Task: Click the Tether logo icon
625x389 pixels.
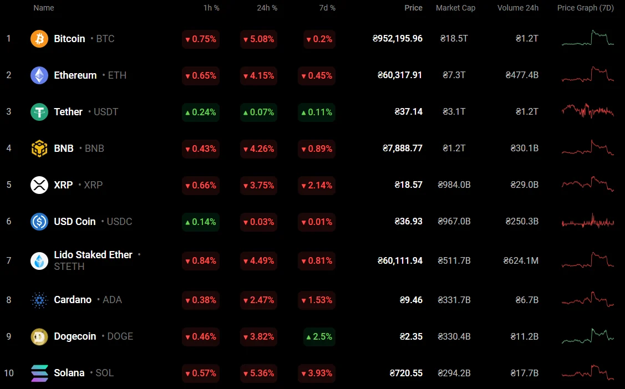Action: 39,112
